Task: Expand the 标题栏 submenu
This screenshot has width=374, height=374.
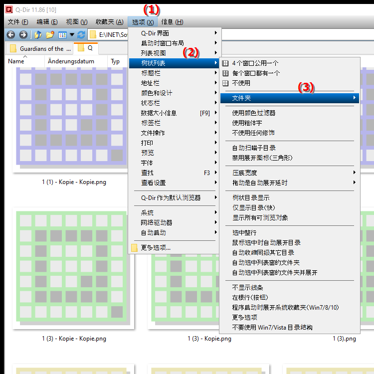Action: tap(174, 73)
